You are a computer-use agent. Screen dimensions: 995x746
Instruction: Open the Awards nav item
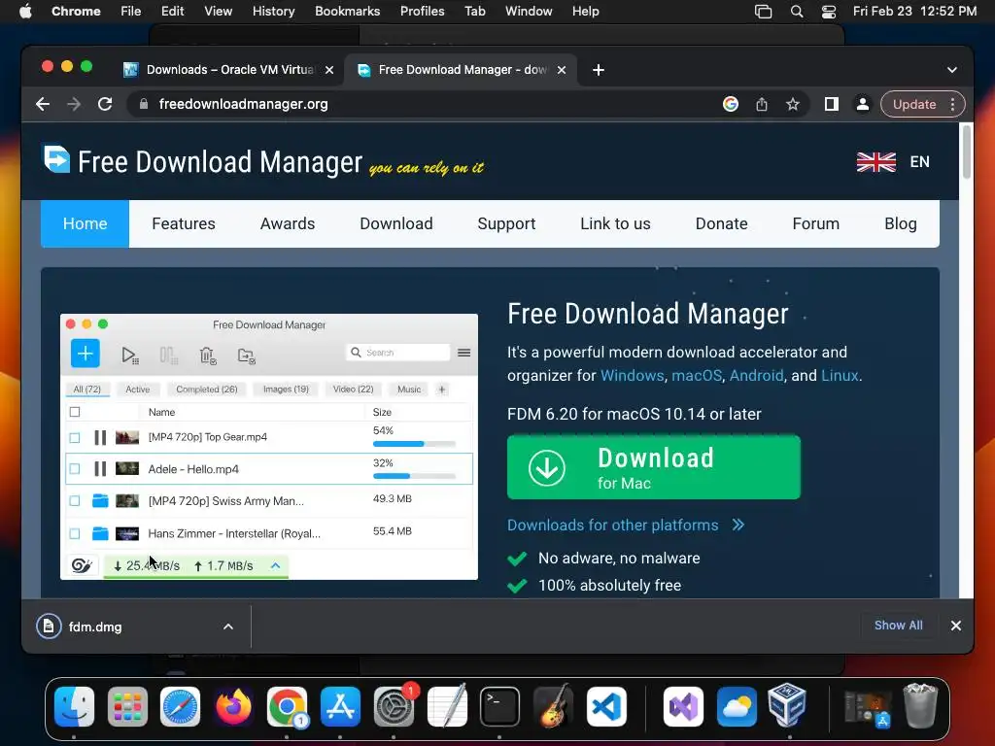[x=288, y=223]
